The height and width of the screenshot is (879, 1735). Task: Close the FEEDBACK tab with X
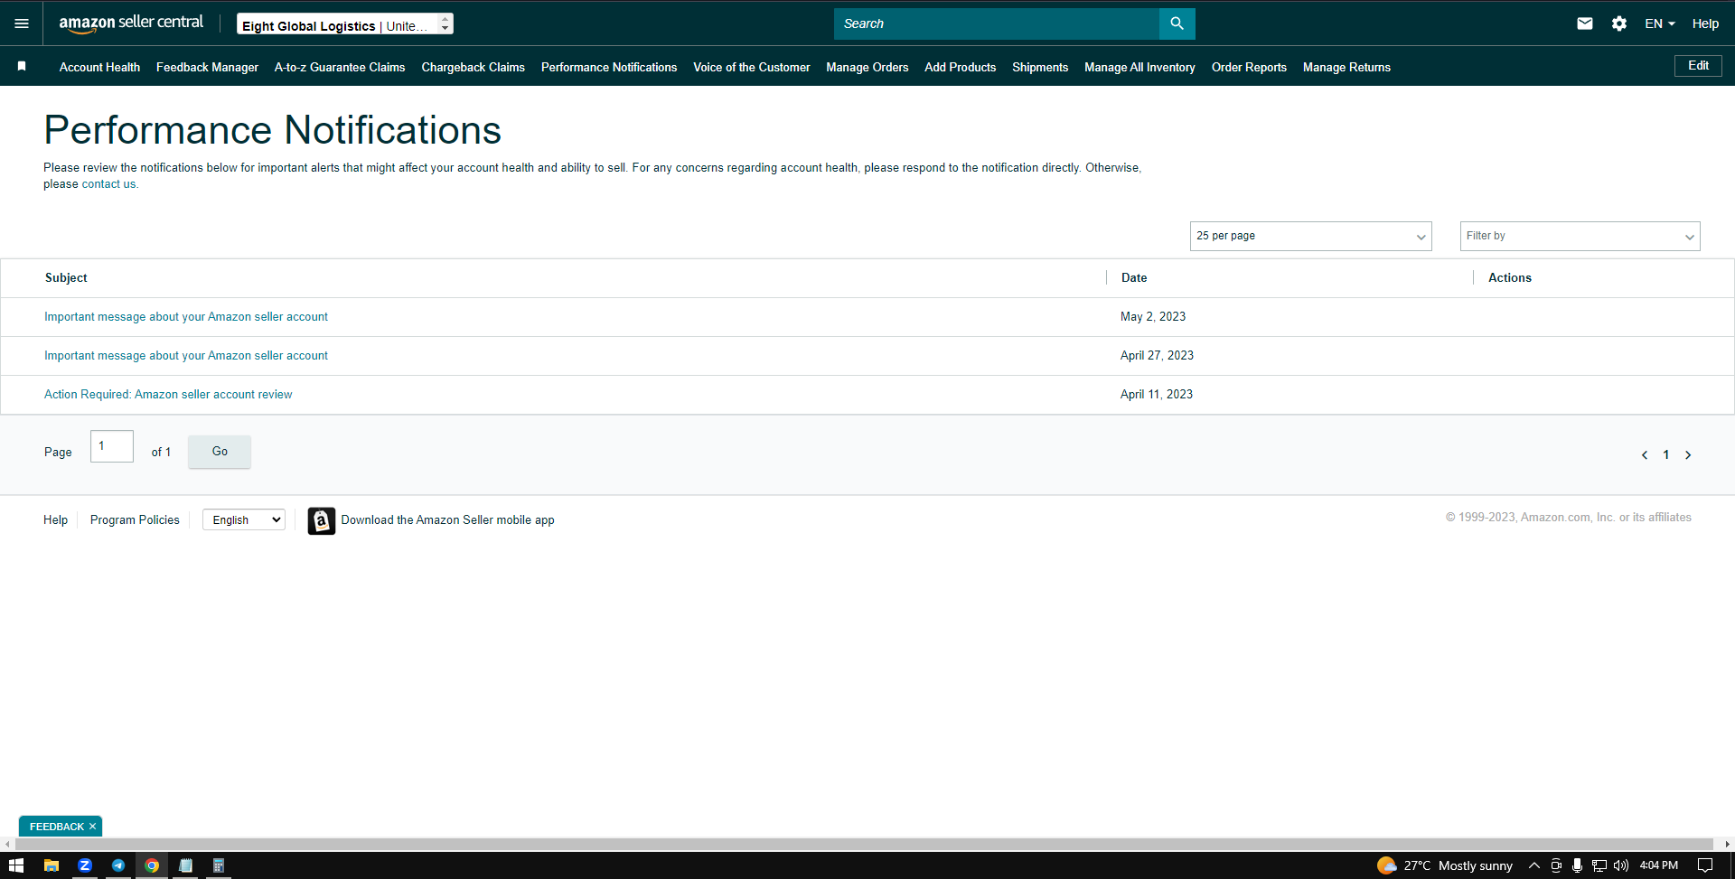pos(92,827)
